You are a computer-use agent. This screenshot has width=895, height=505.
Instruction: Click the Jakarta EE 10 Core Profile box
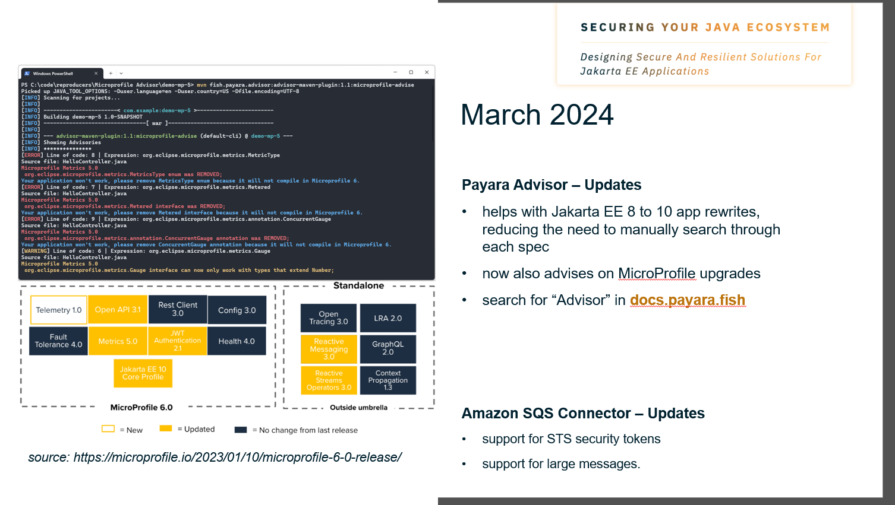click(x=143, y=373)
